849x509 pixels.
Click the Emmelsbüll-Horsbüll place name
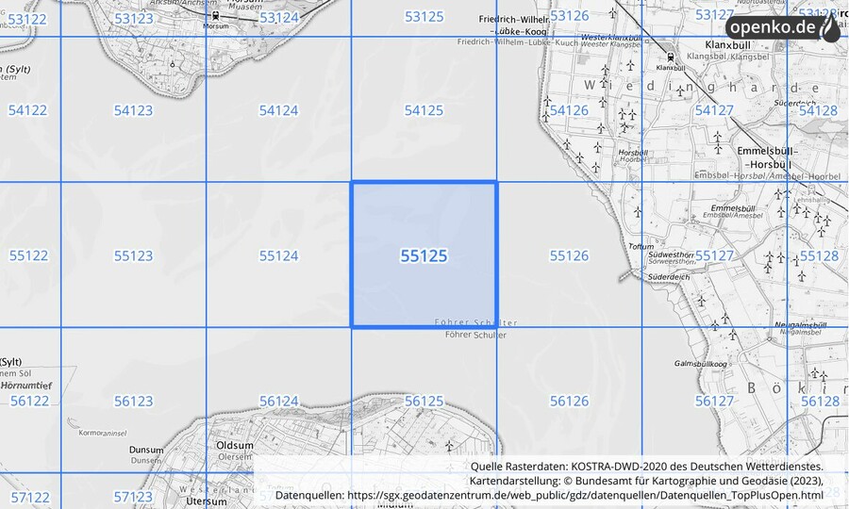[767, 157]
